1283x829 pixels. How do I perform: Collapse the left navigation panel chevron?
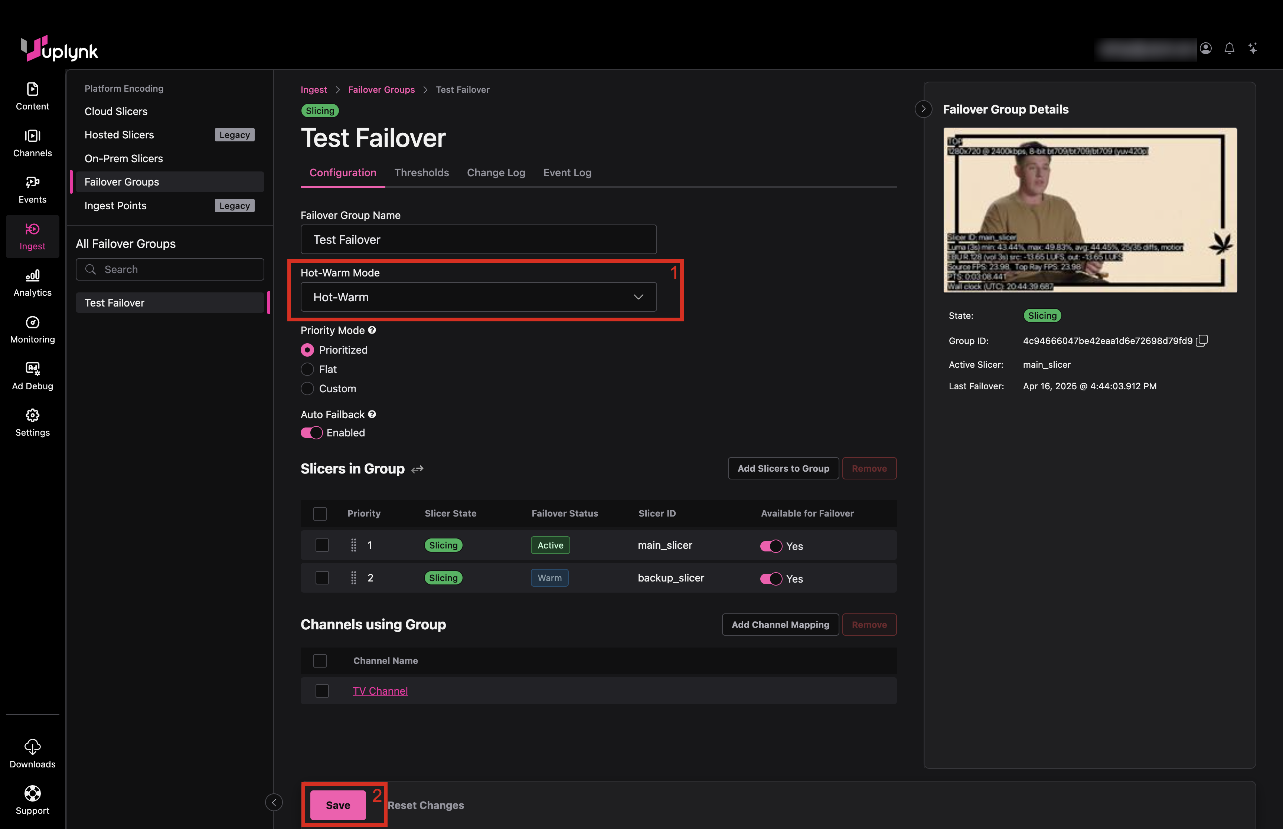click(274, 802)
